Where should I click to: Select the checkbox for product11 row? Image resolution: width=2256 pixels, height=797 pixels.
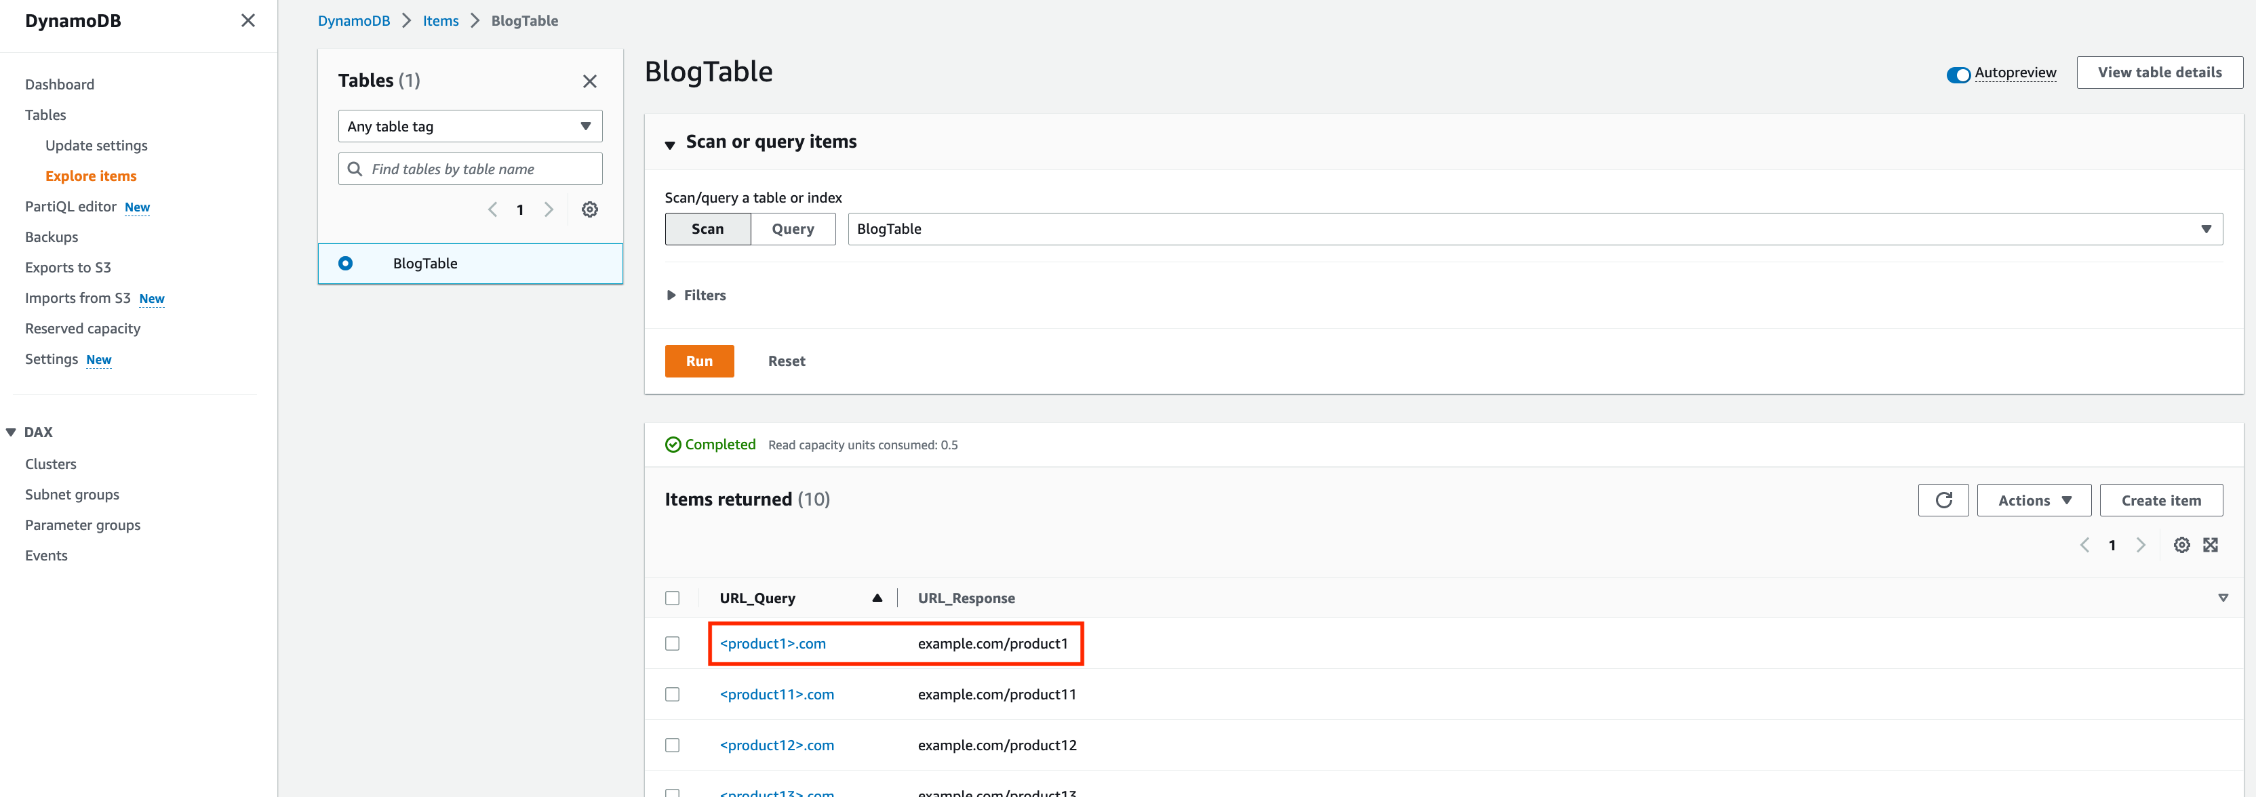(x=673, y=694)
